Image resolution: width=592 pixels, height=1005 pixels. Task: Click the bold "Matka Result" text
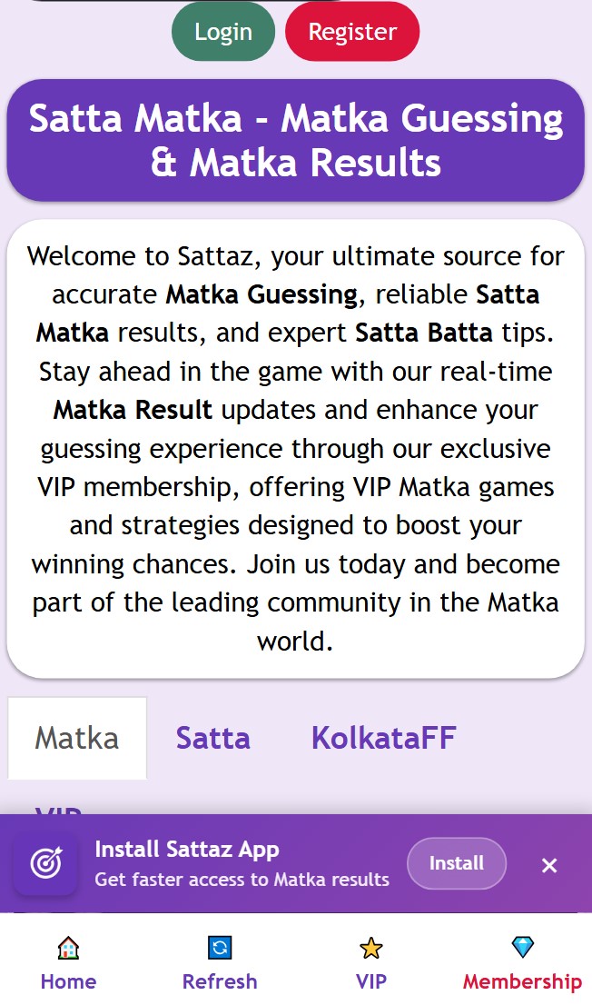point(133,410)
